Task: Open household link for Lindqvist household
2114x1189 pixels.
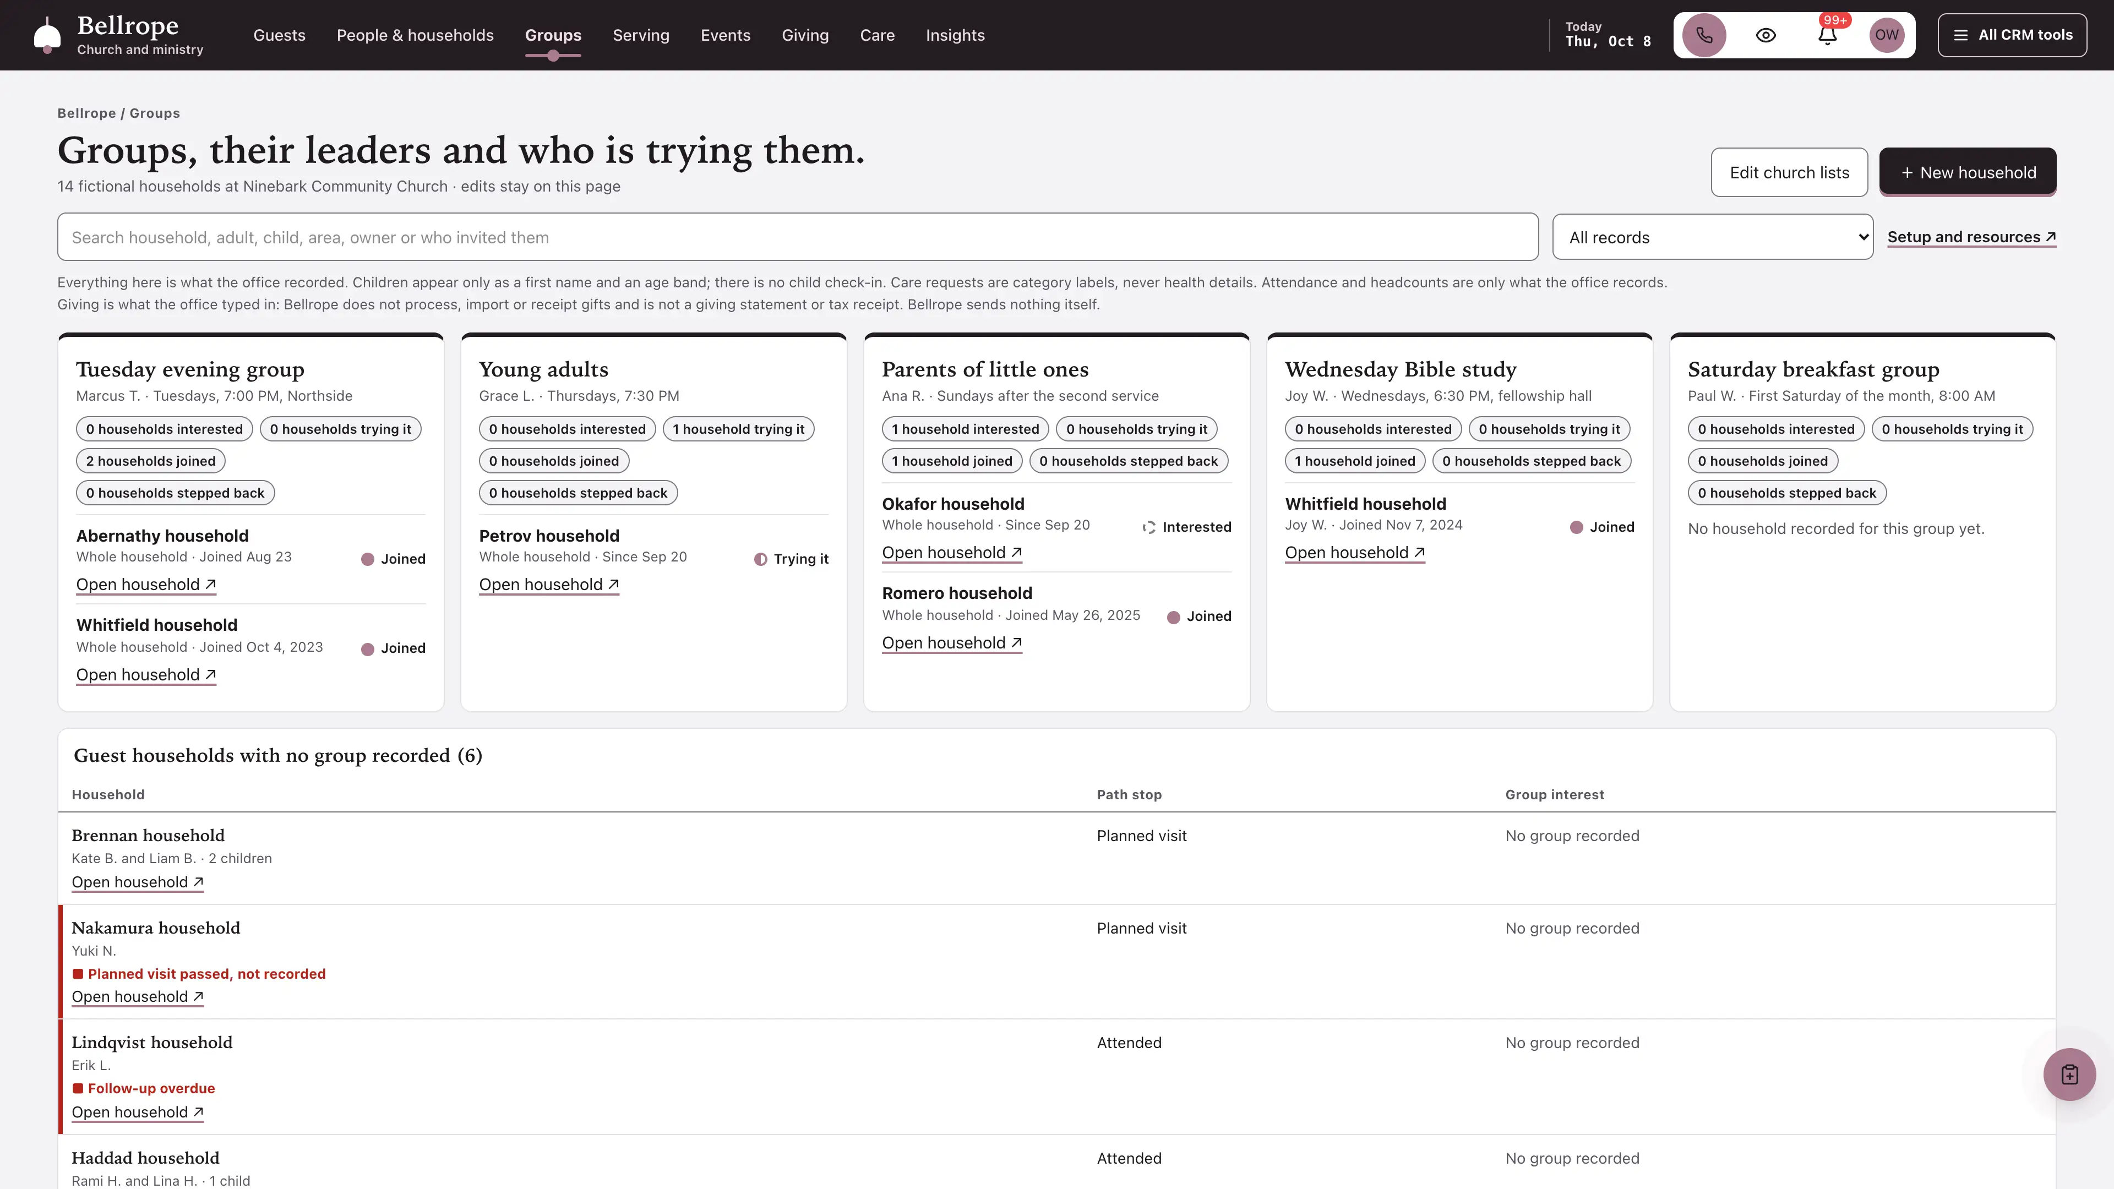Action: (137, 1112)
